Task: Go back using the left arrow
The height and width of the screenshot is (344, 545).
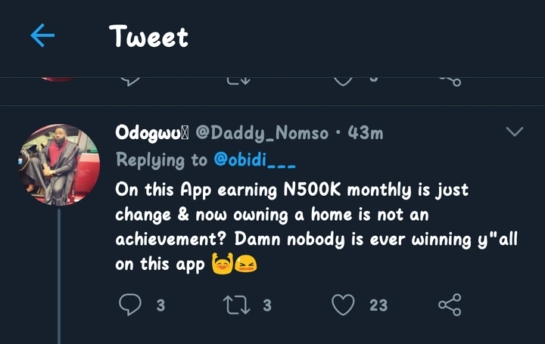Action: pos(42,36)
